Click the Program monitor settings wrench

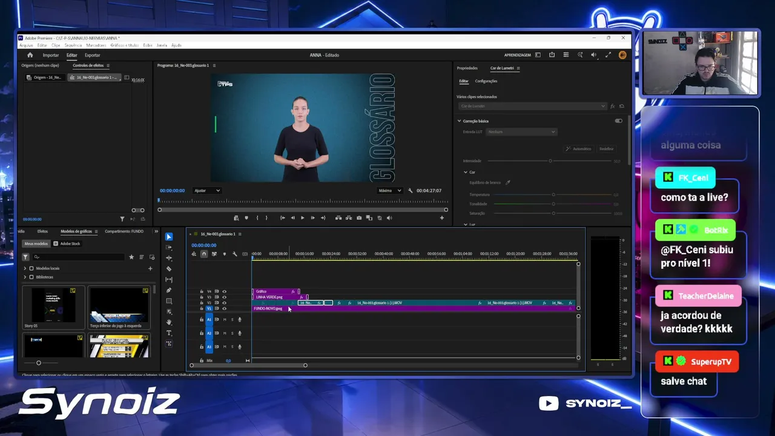pyautogui.click(x=411, y=191)
